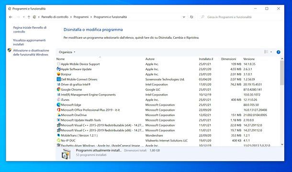This screenshot has width=292, height=172.
Task: Click Screenovate Technologies Ltd. author cell
Action: [165, 79]
